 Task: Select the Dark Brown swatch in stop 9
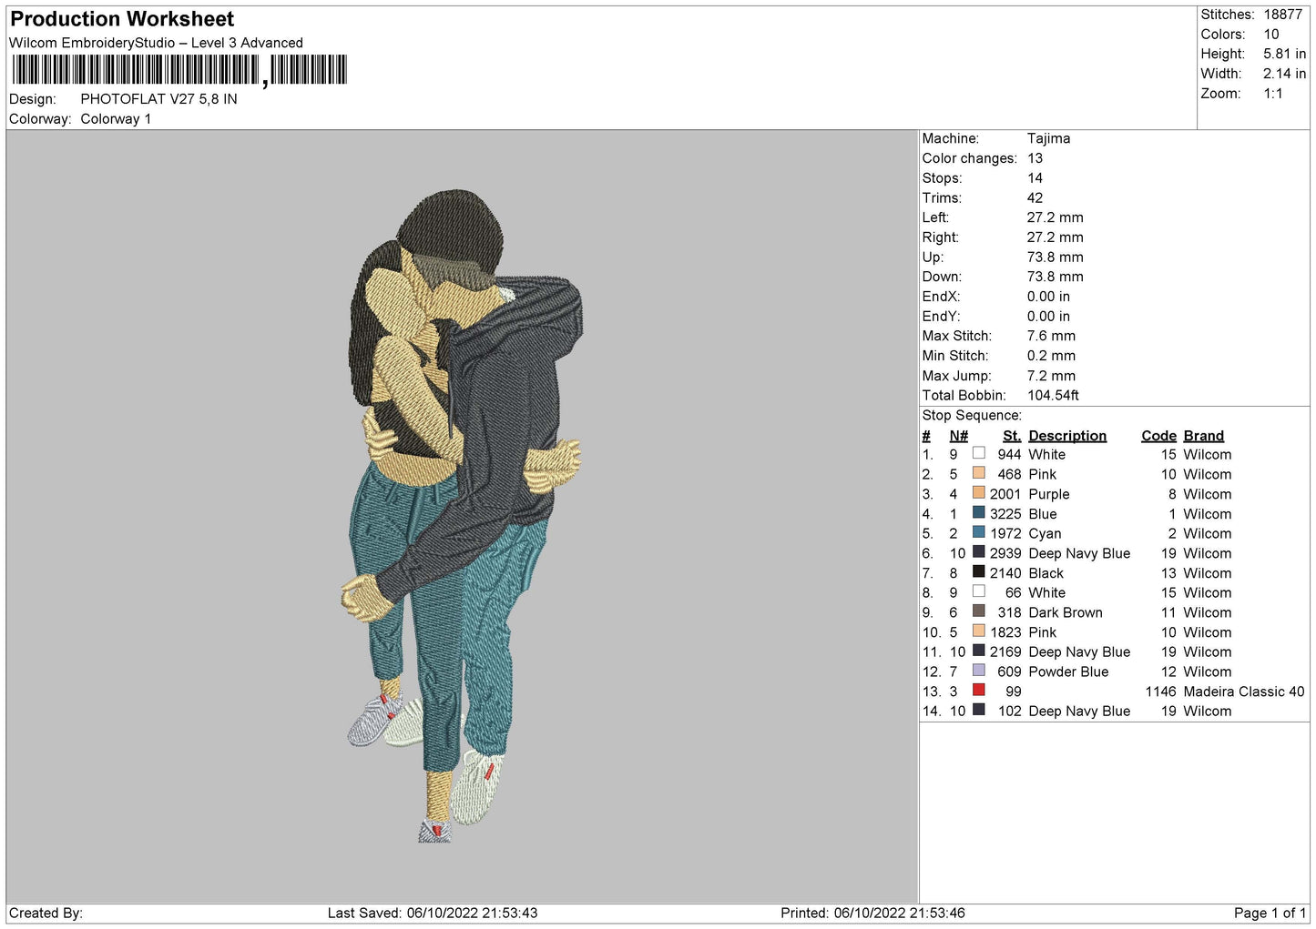(978, 611)
